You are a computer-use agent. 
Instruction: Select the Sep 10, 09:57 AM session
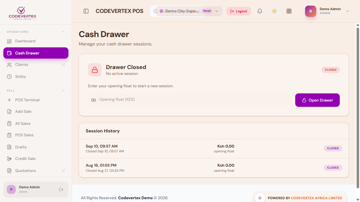click(214, 148)
